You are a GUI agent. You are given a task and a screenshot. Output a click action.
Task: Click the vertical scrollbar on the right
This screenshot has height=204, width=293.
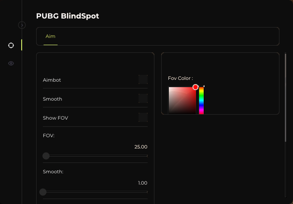tap(285, 97)
